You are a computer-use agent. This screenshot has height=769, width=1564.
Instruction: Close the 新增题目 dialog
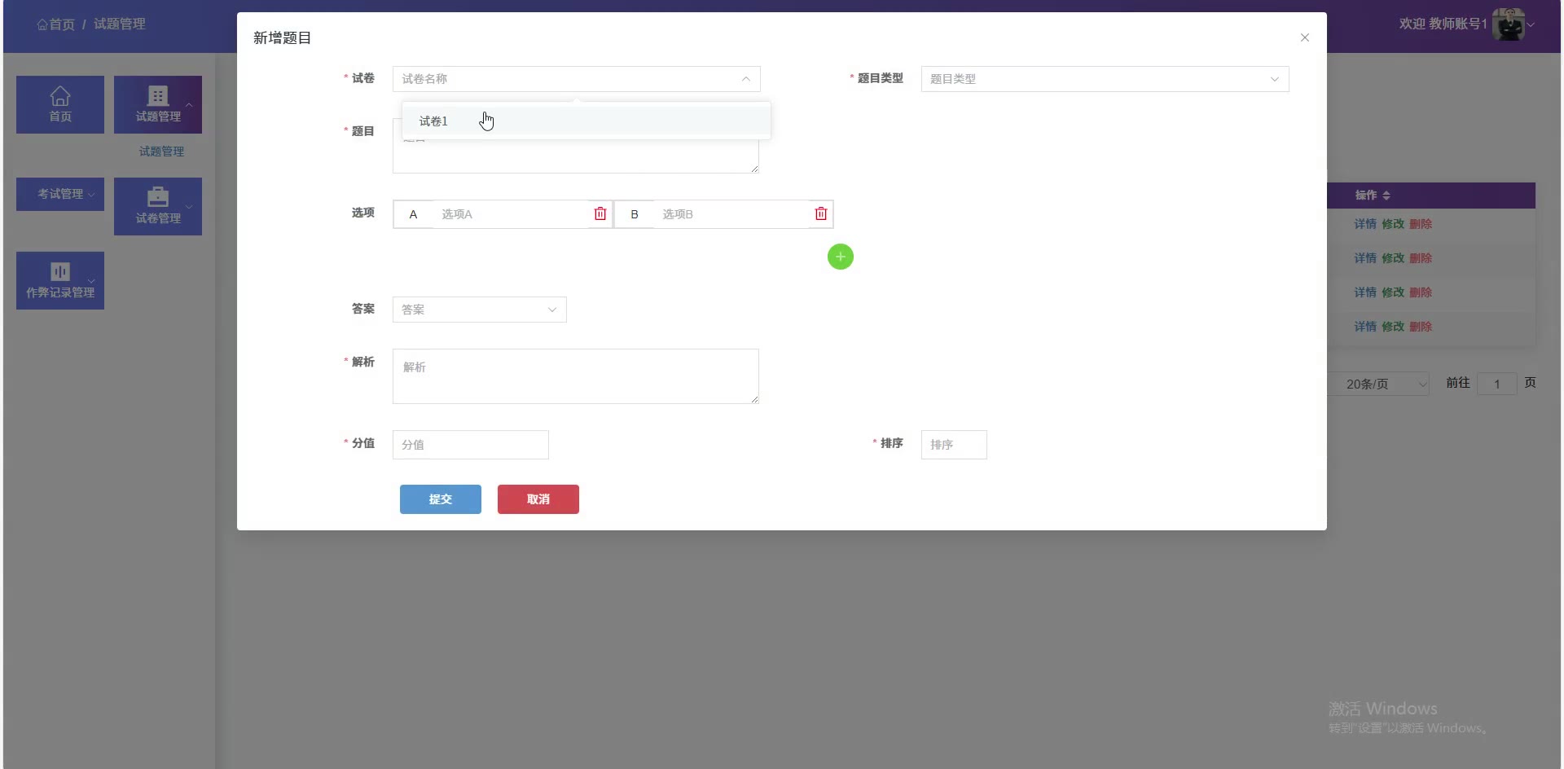point(1305,37)
